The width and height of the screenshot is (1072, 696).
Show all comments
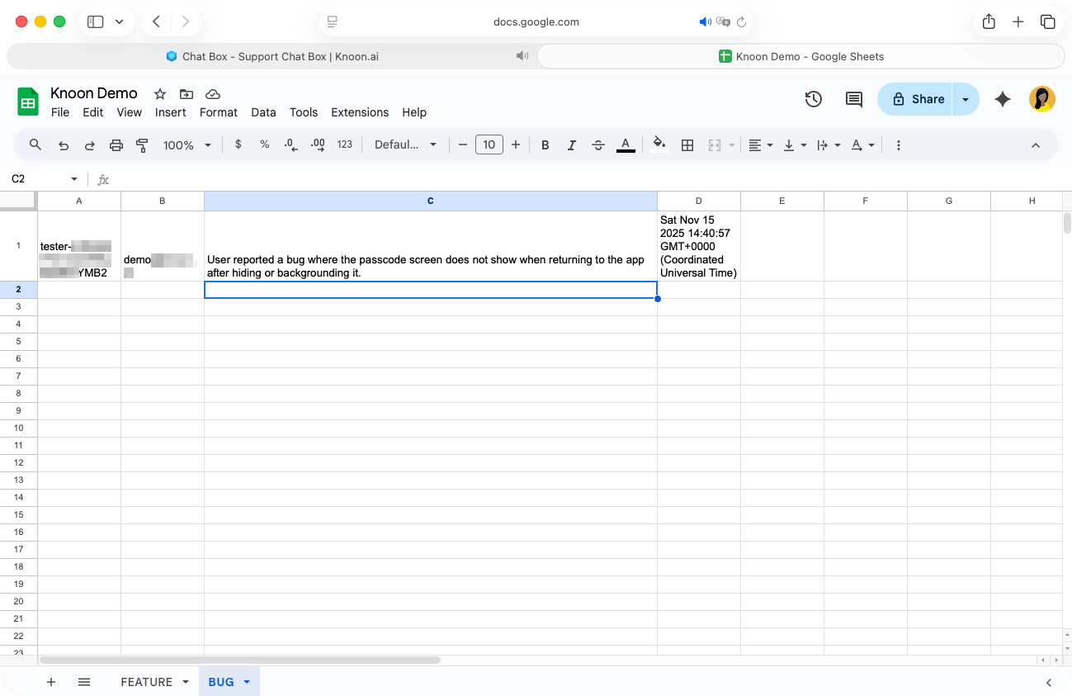(853, 99)
